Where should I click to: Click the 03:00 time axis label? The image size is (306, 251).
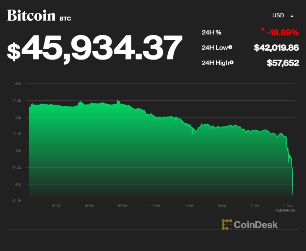point(56,206)
